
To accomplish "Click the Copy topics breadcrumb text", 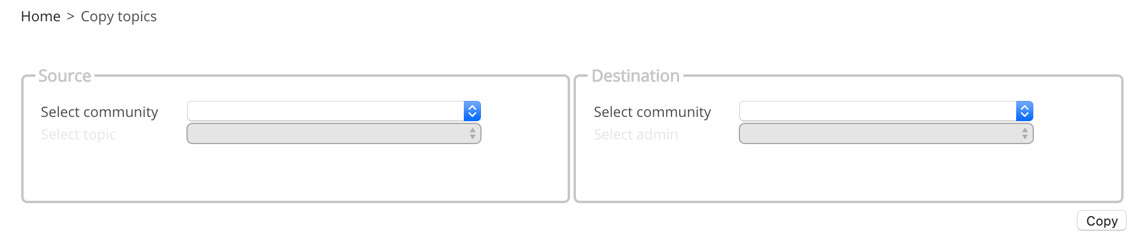I will tap(119, 17).
